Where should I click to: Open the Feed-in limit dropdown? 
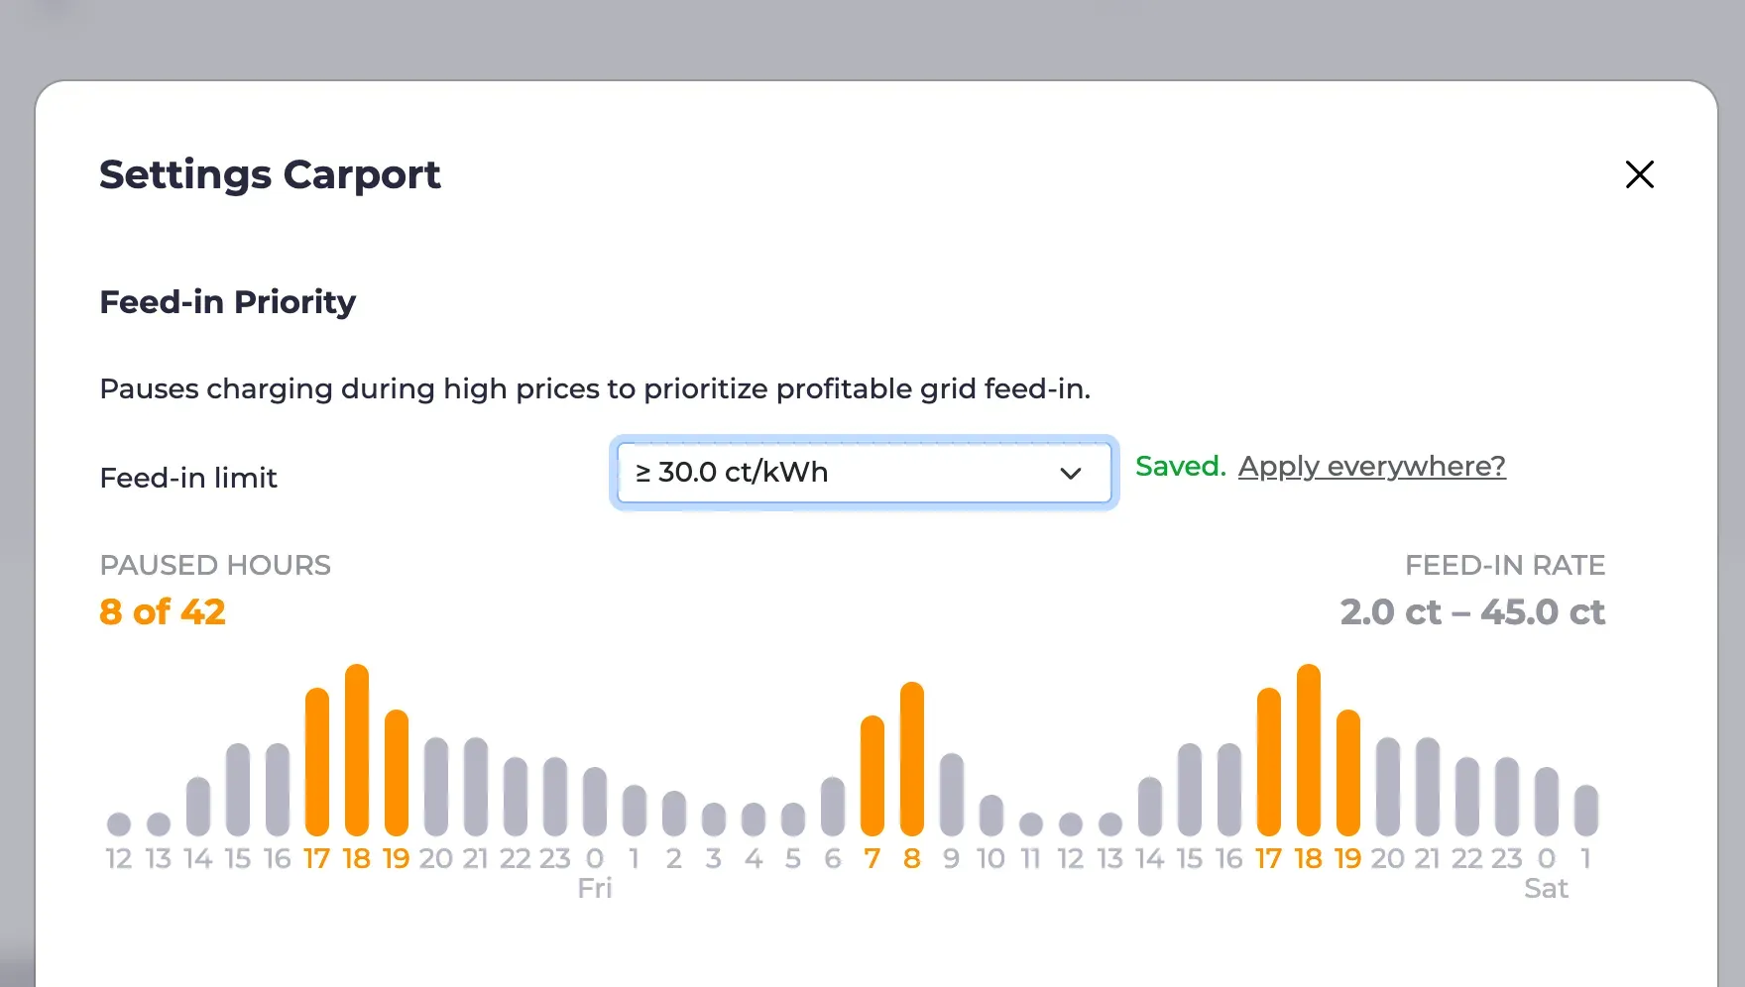tap(864, 473)
